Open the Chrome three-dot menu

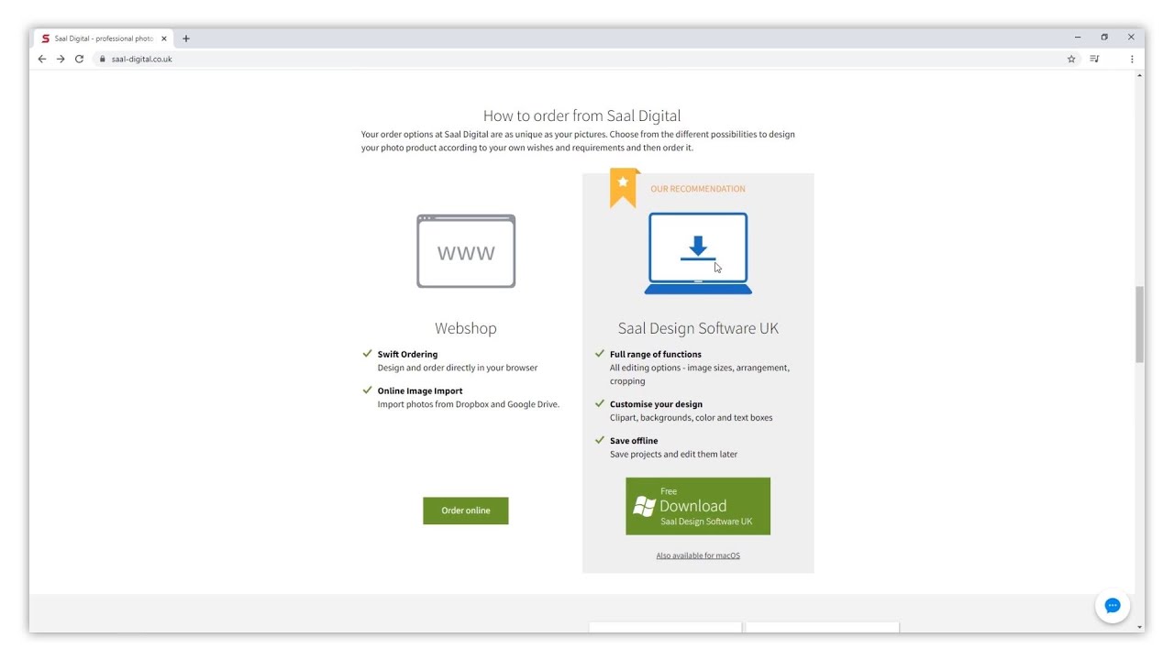[x=1132, y=59]
